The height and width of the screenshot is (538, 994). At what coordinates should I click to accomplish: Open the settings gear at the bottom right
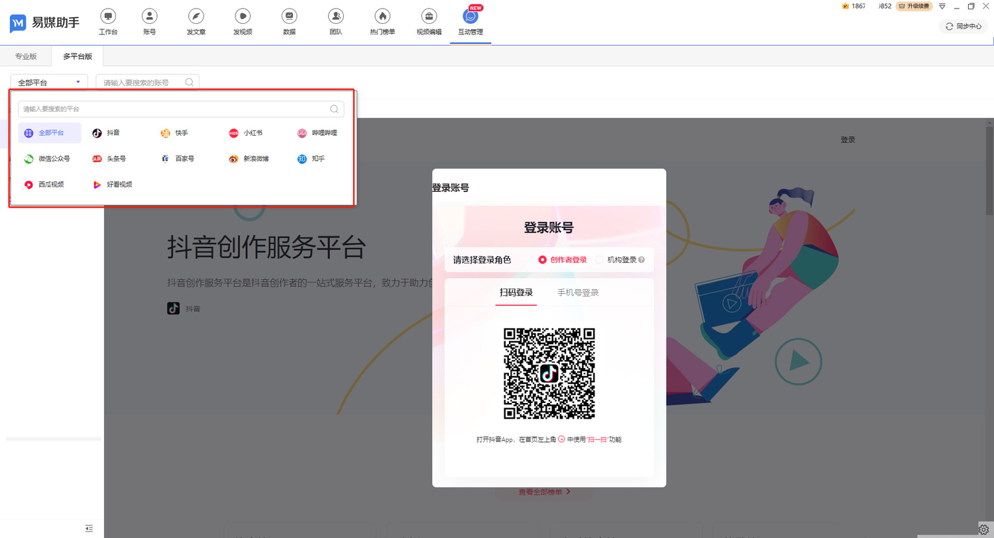984,529
